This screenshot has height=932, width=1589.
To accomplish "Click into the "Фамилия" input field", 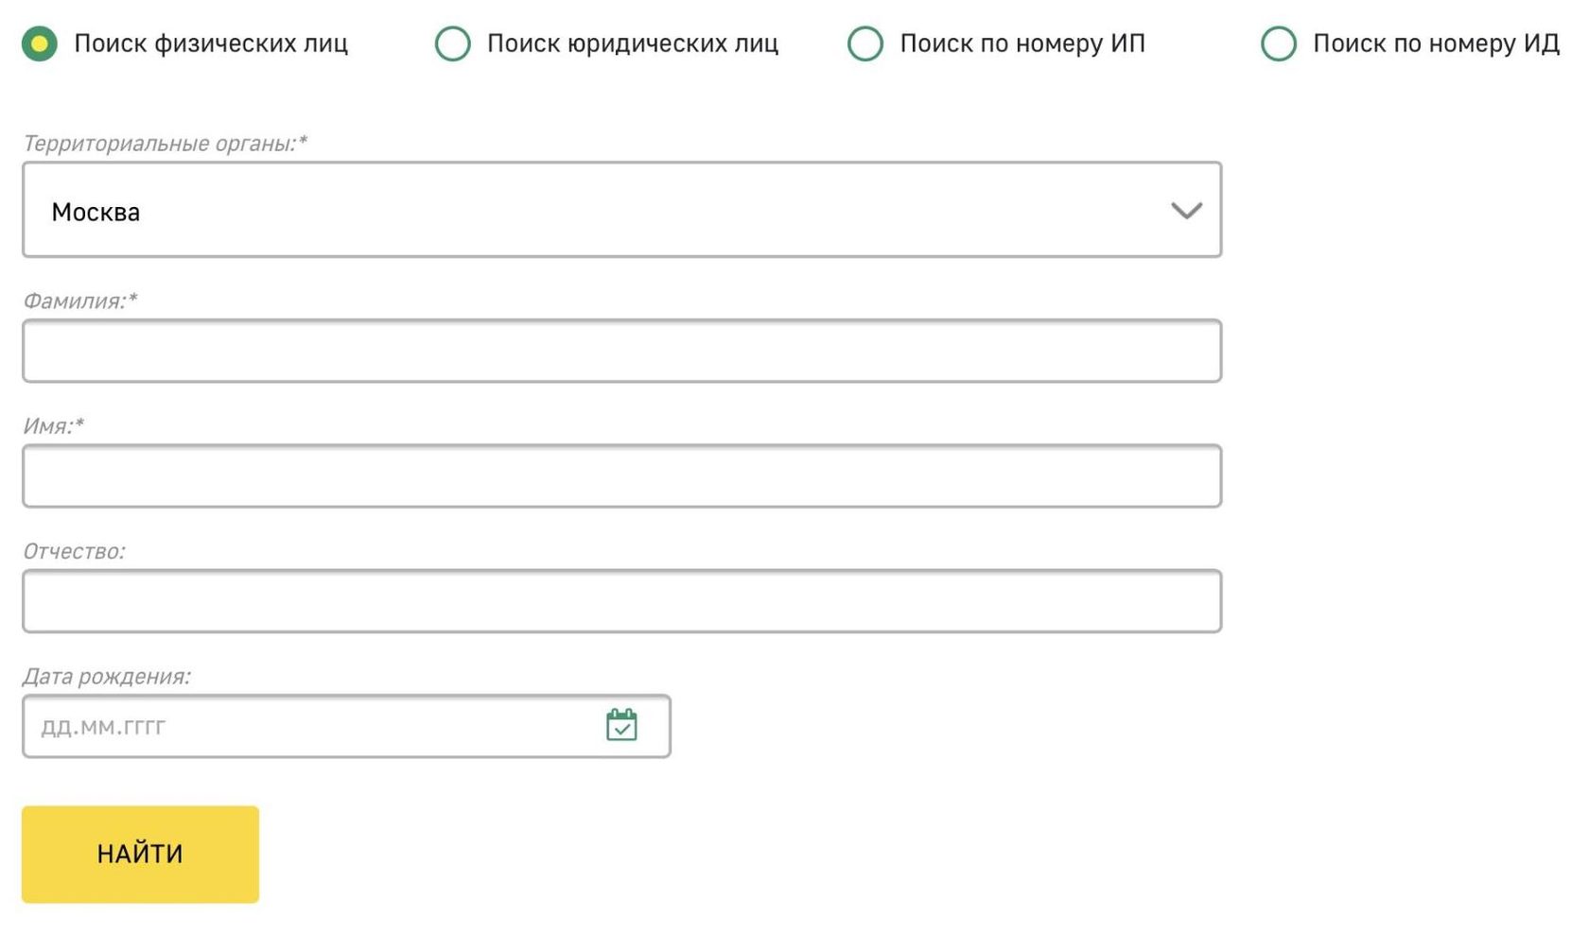I will (621, 351).
